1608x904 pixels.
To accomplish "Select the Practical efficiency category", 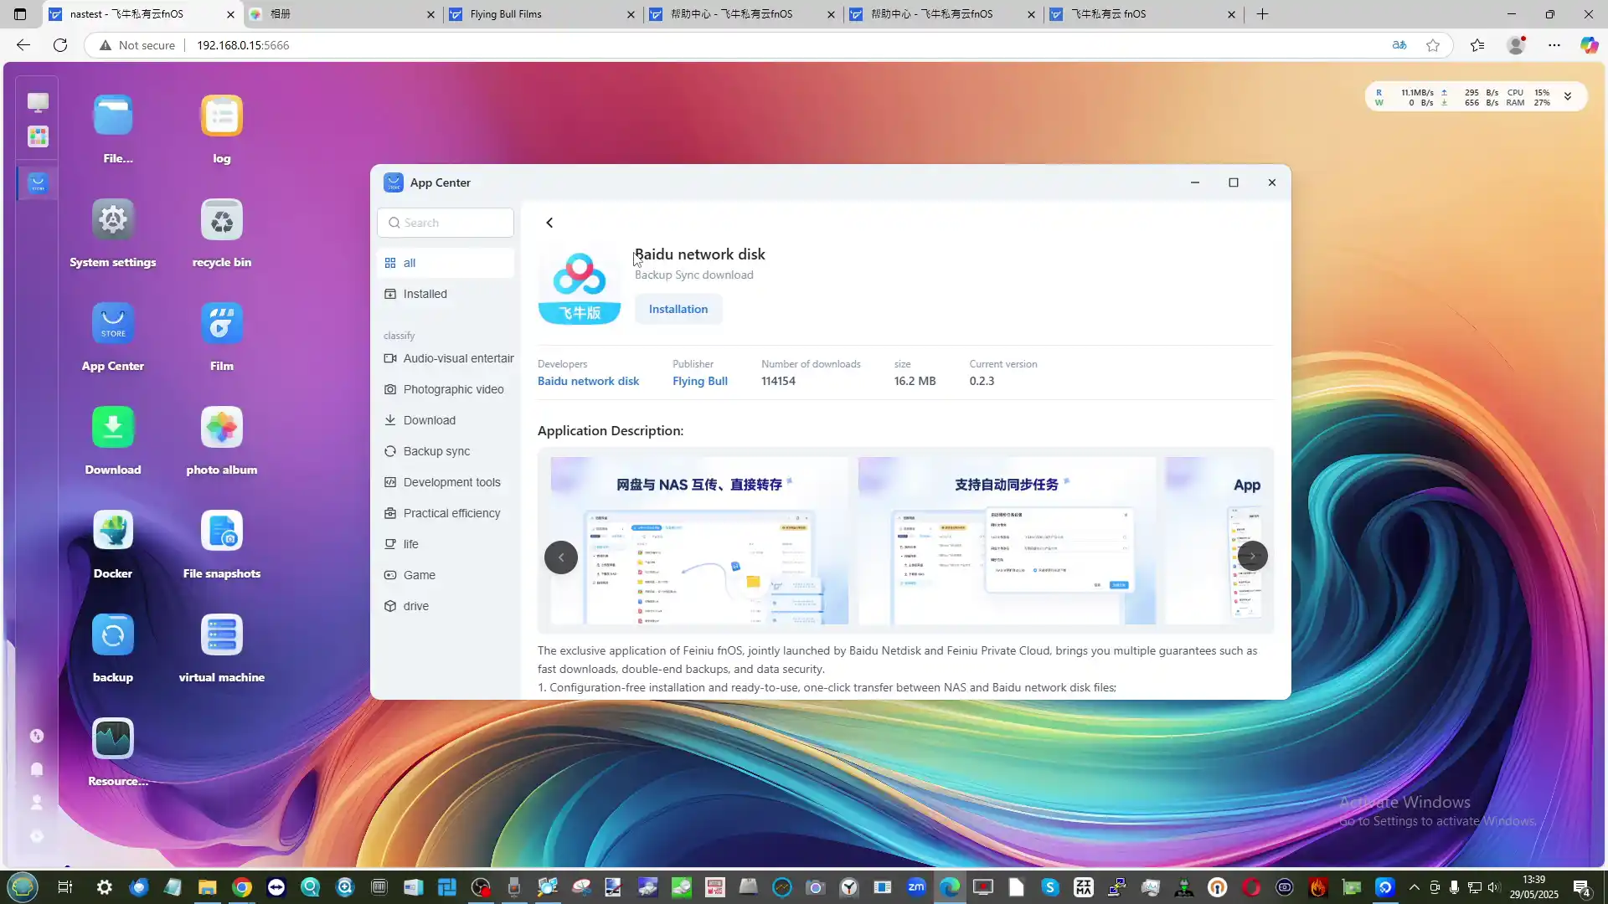I will pyautogui.click(x=446, y=513).
